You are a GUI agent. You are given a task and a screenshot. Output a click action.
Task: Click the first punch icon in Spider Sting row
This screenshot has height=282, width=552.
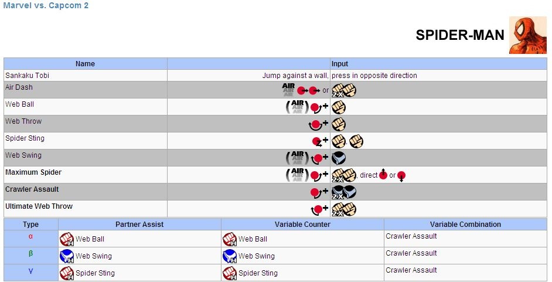point(339,141)
